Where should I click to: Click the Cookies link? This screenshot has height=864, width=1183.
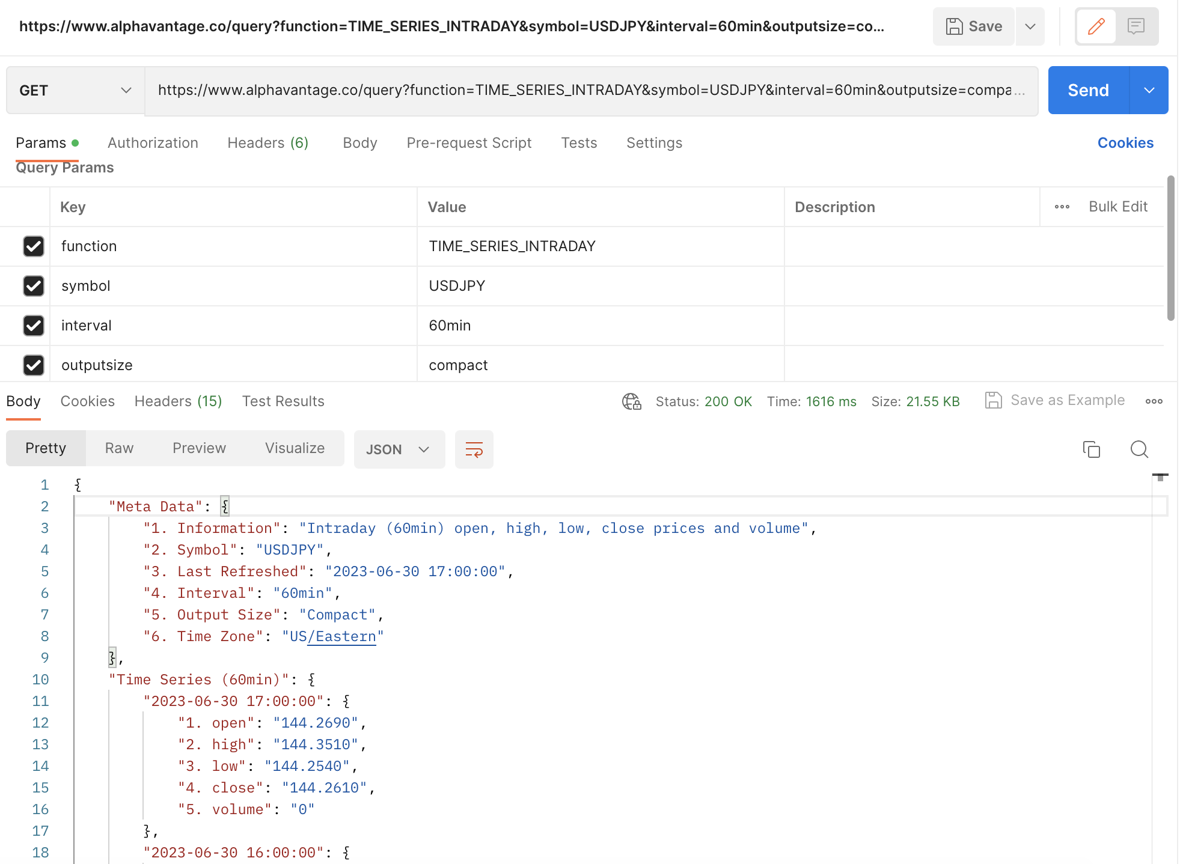[1125, 143]
